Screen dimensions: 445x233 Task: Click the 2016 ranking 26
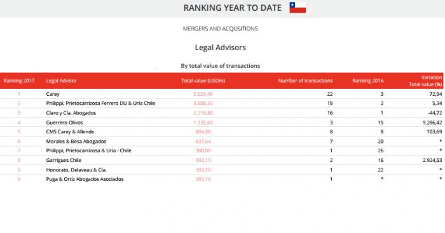pyautogui.click(x=381, y=150)
